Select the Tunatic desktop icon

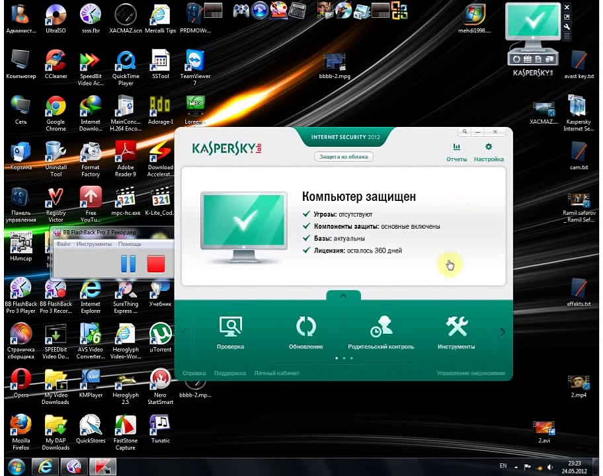(161, 428)
